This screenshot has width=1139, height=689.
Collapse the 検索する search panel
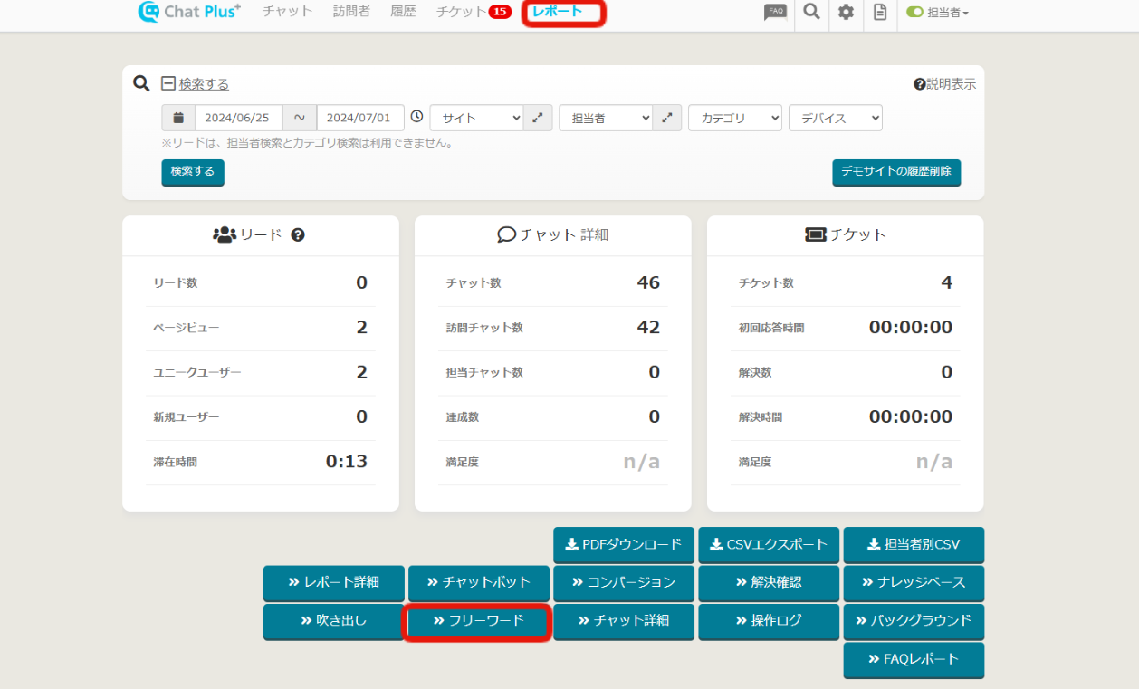[167, 83]
